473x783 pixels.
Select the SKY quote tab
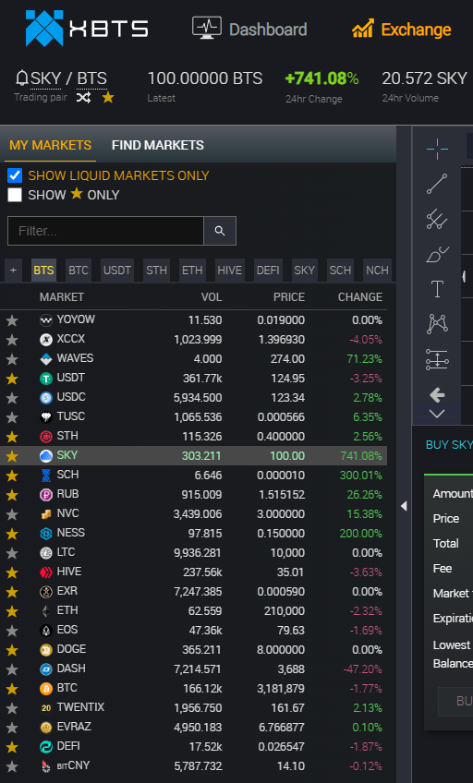(304, 271)
